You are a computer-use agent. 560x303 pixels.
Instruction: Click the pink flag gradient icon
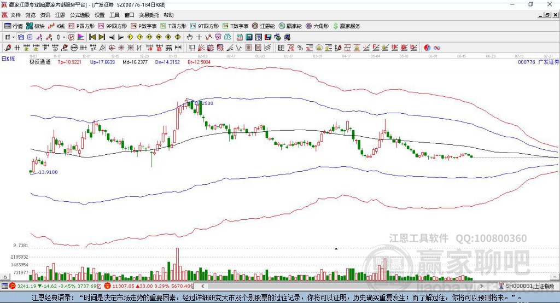81,37
